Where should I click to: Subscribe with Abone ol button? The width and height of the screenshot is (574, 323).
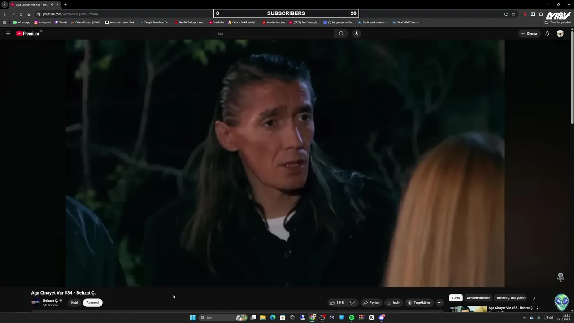pos(93,303)
